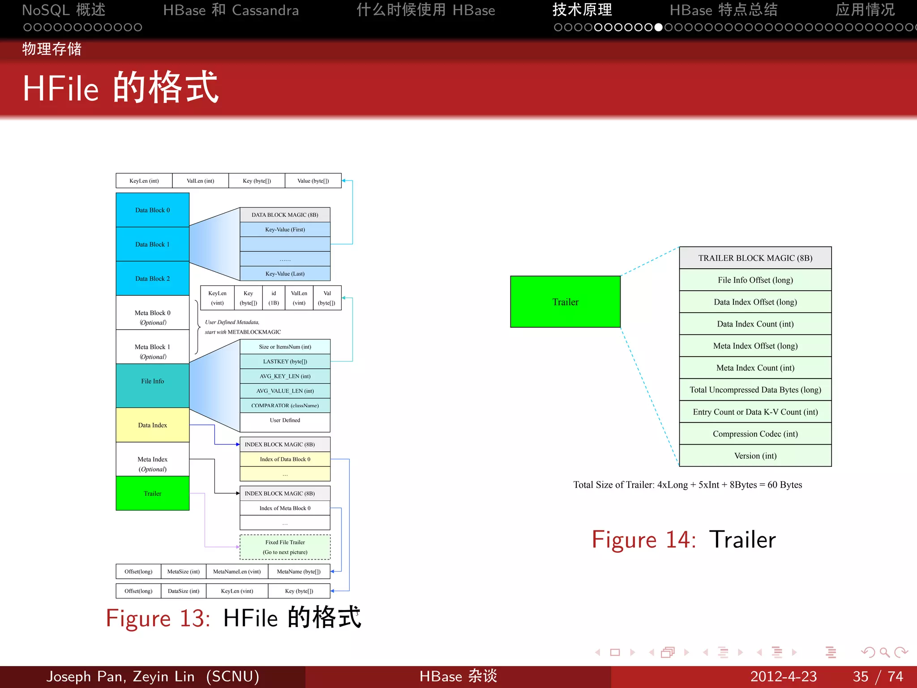
Task: Click Entry Count or Data K-V Count row
Action: pos(755,412)
